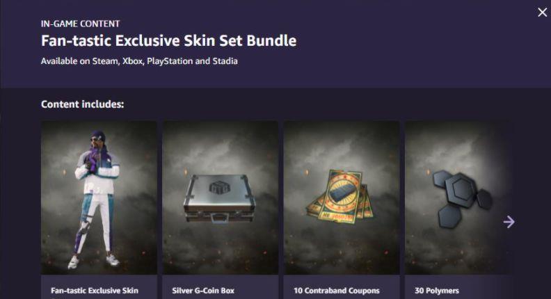The image size is (551, 299).
Task: Click the Fan-tastic Exclusive Skin Set Bundle title
Action: pyautogui.click(x=168, y=40)
